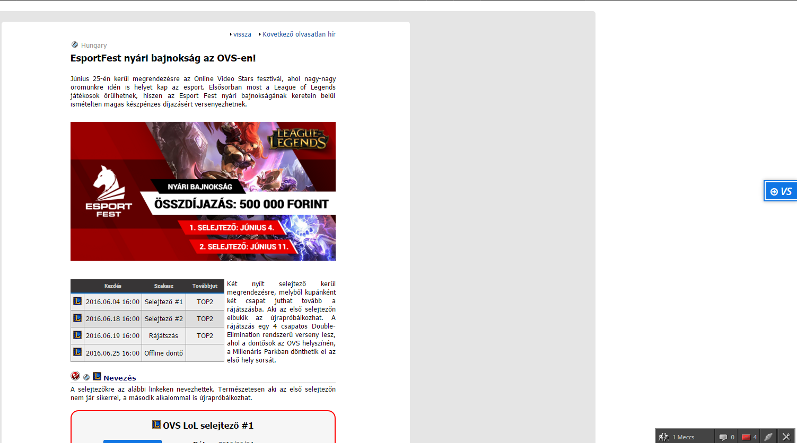Viewport: 797px width, 443px height.
Task: Select the 2016.06.19 16:00 date cell
Action: tap(113, 335)
